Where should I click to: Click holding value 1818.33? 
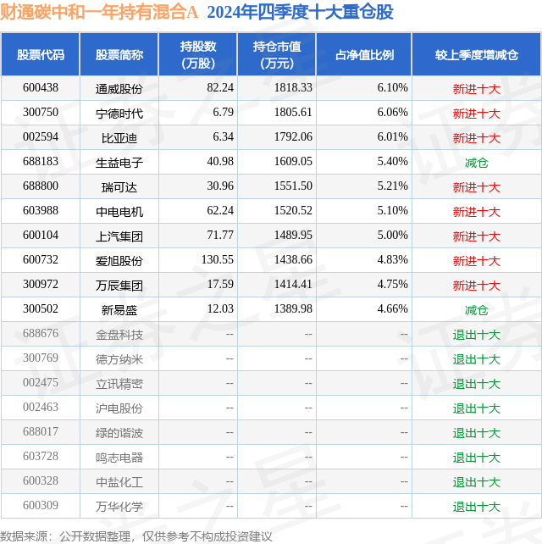point(293,88)
